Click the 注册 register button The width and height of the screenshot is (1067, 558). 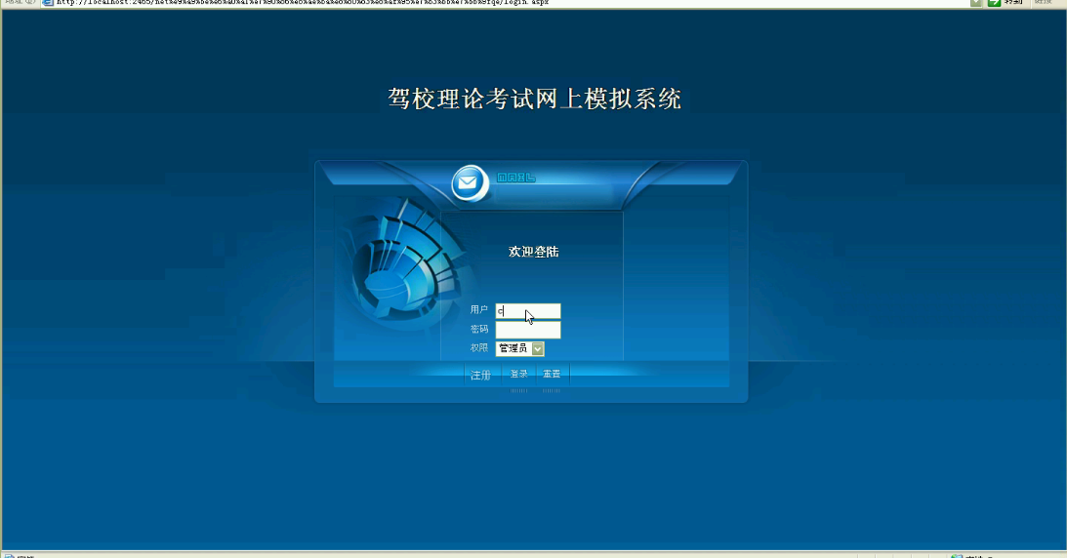tap(480, 376)
